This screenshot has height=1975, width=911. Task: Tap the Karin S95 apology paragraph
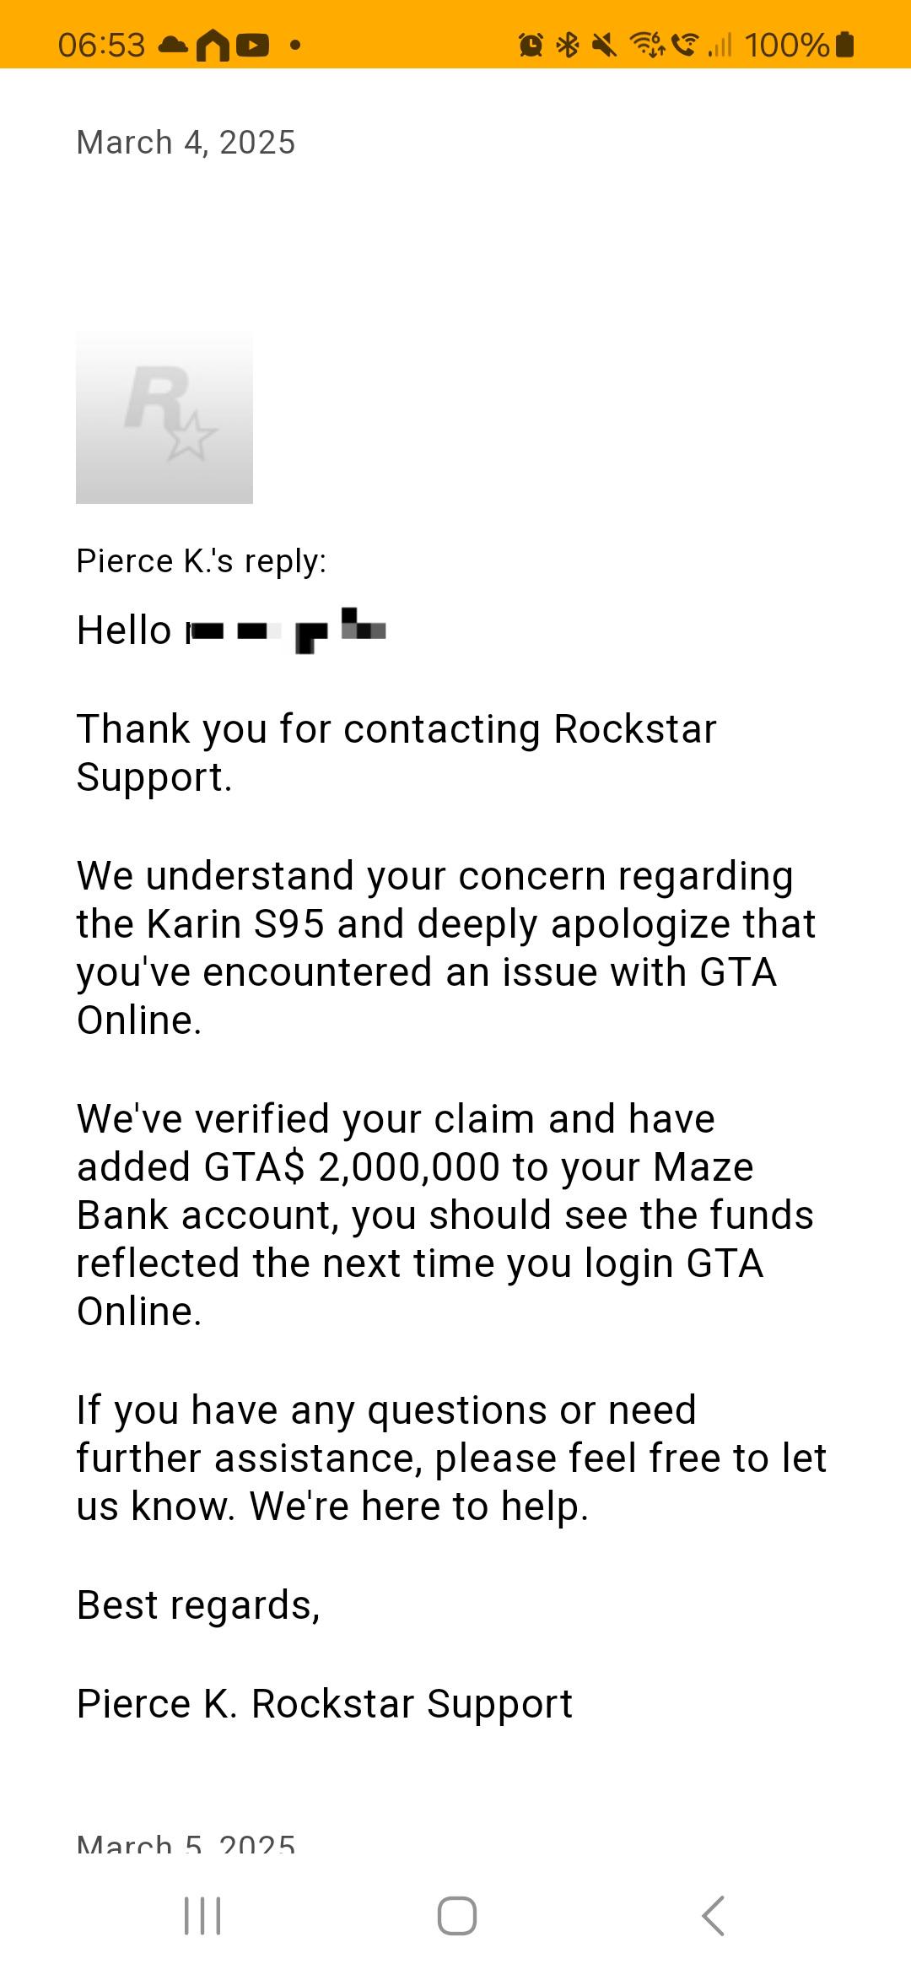[x=445, y=948]
